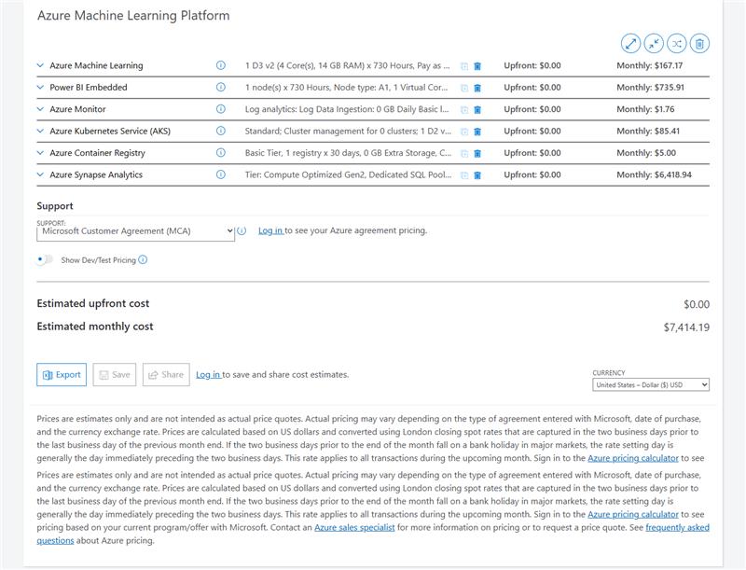
Task: Click the '1 D3 v2 (4 Core(s)...' description
Action: coord(347,65)
